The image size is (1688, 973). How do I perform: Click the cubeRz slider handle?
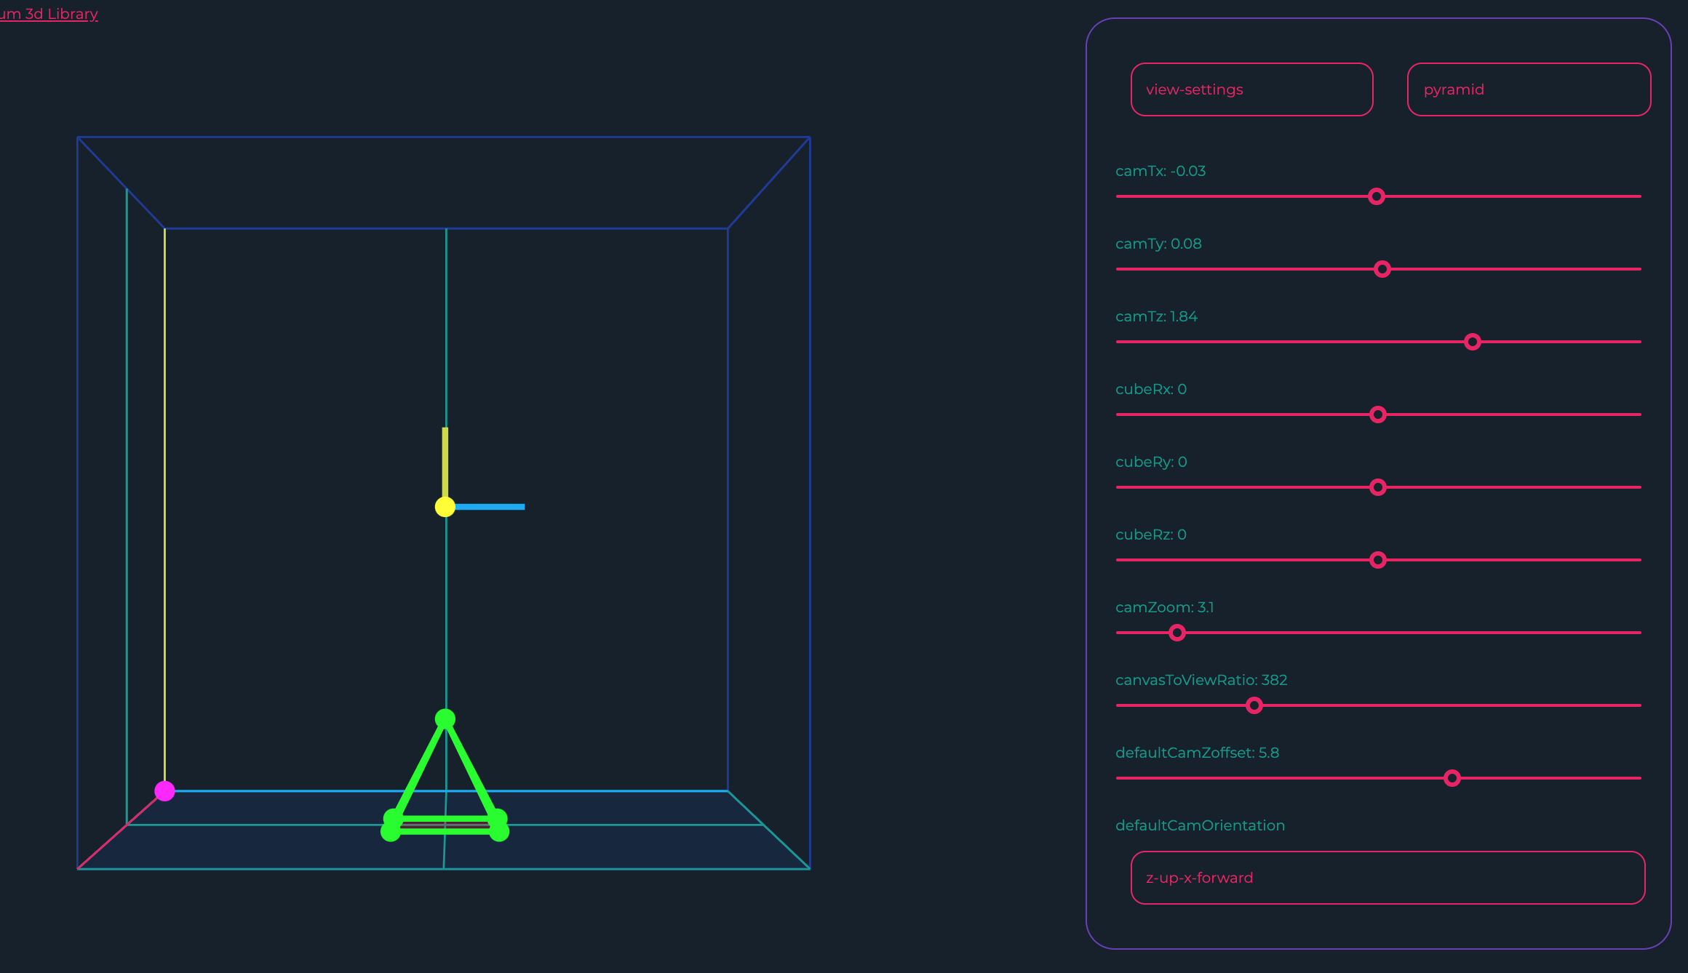(x=1377, y=560)
